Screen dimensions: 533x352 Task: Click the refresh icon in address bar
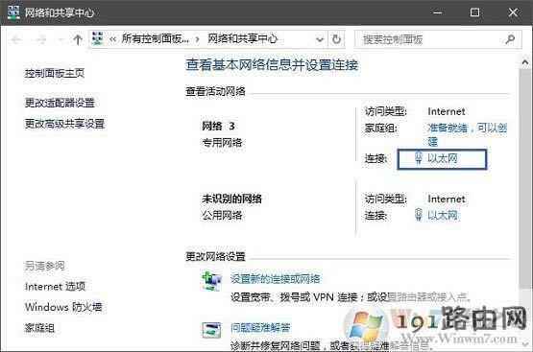(336, 39)
